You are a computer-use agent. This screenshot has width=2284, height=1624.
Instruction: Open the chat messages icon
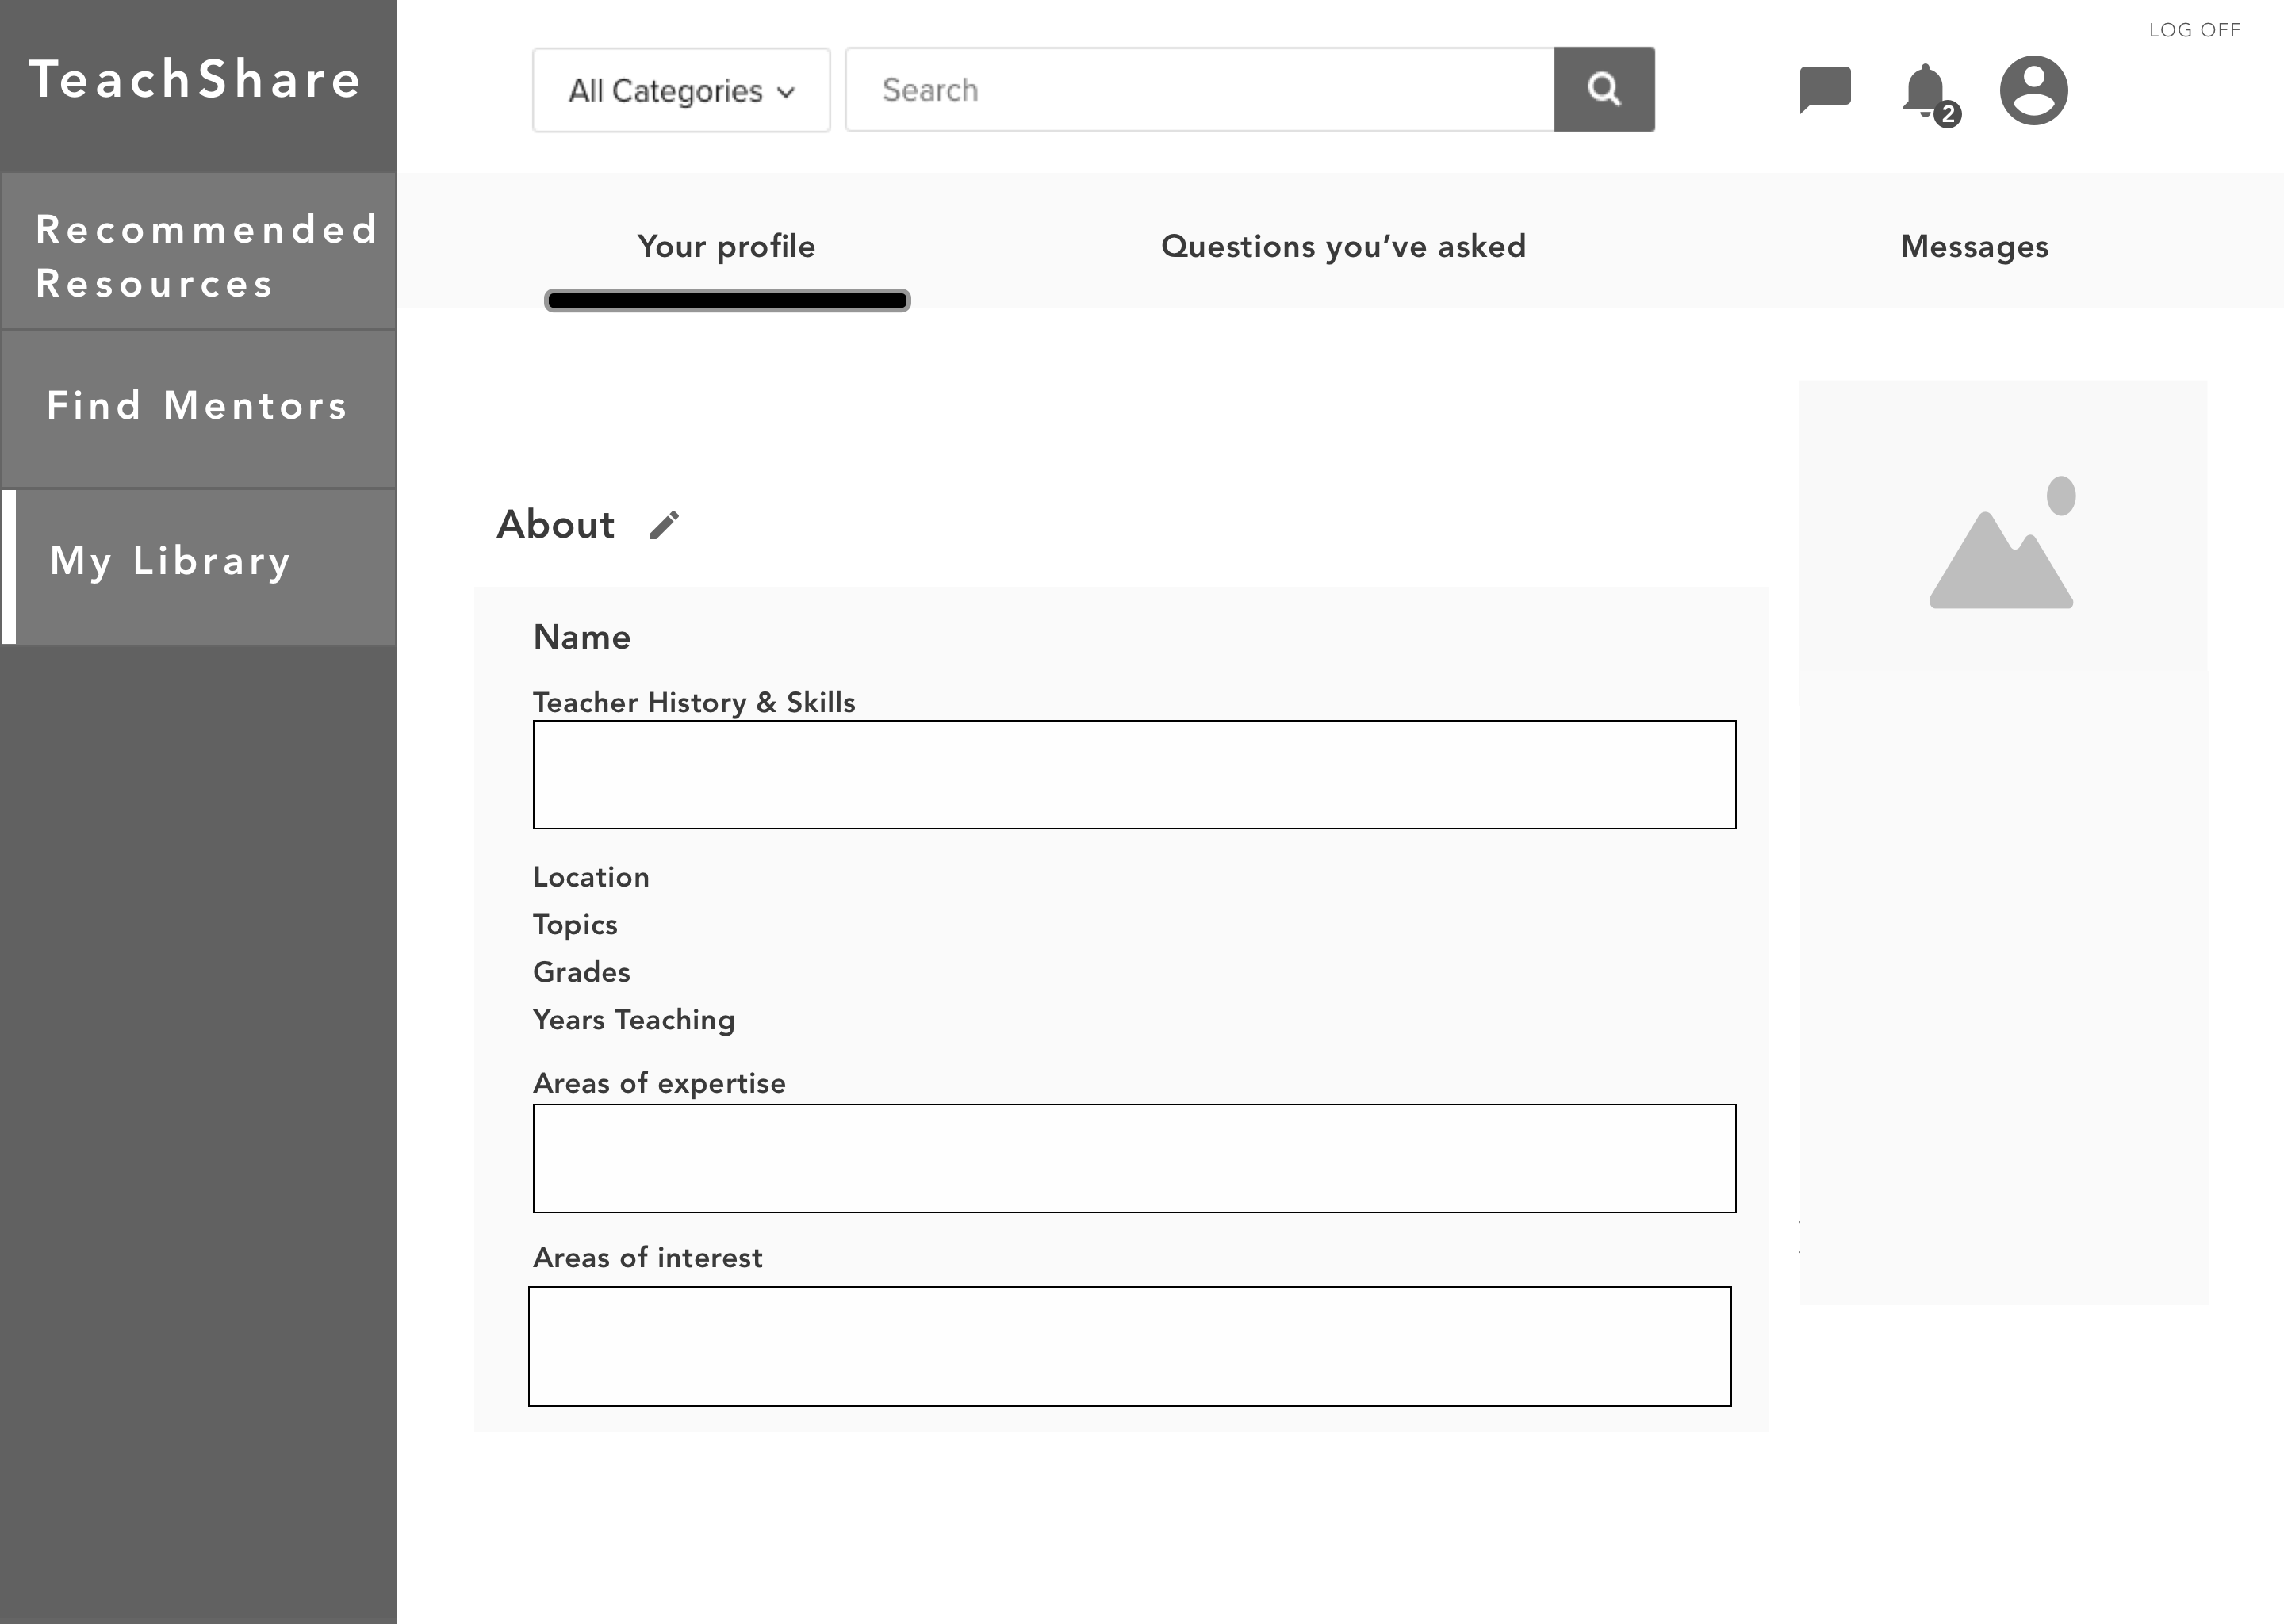tap(1824, 89)
